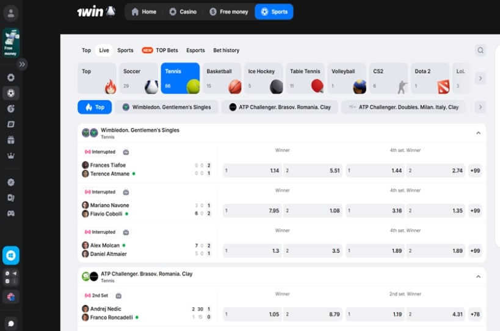Select the Tennis sport card
The height and width of the screenshot is (331, 500).
coord(180,78)
